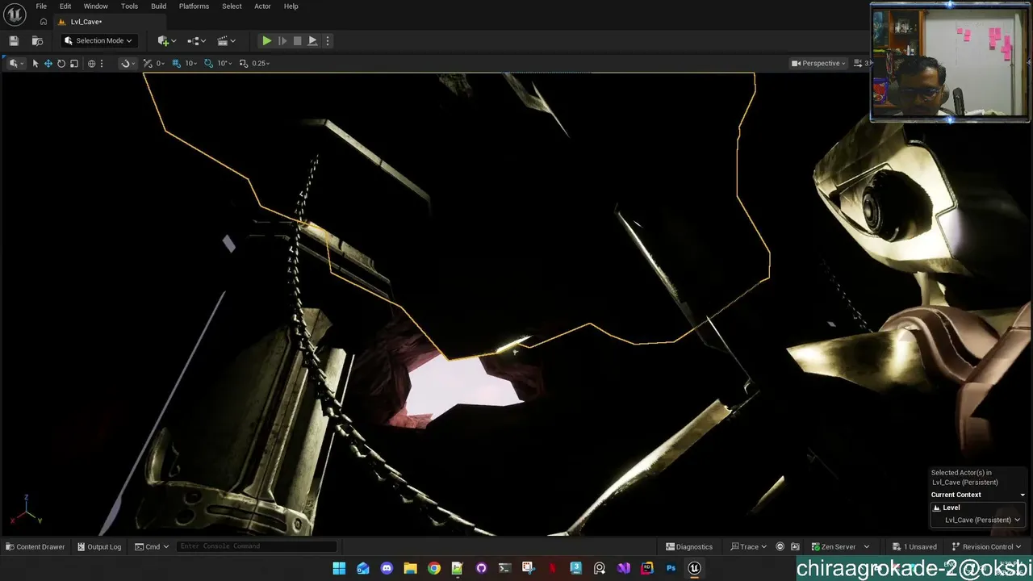The height and width of the screenshot is (581, 1033).
Task: Open the Select menu
Action: coord(232,6)
